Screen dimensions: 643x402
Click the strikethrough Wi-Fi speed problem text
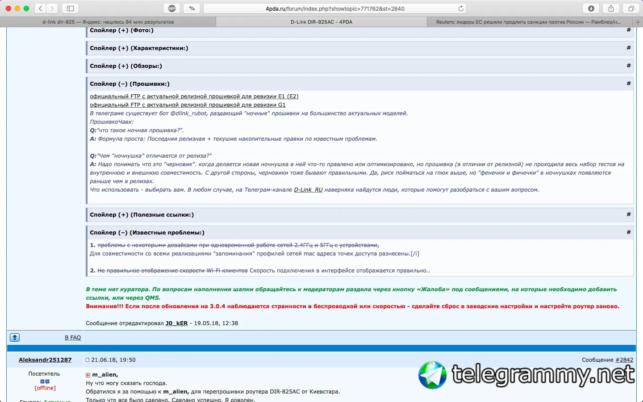172,271
